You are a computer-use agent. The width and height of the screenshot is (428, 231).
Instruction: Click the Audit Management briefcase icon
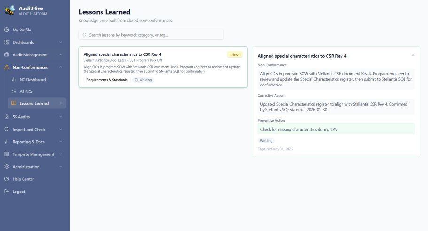pos(7,54)
